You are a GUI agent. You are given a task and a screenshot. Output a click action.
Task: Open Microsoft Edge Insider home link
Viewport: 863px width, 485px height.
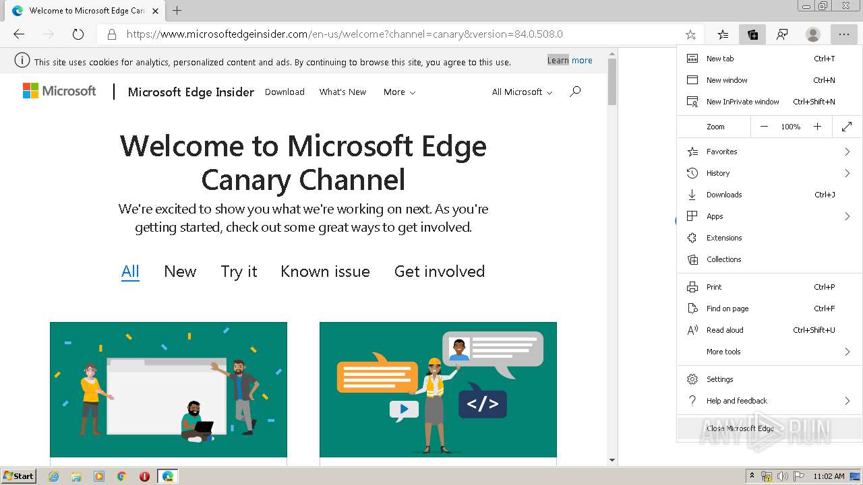[191, 92]
